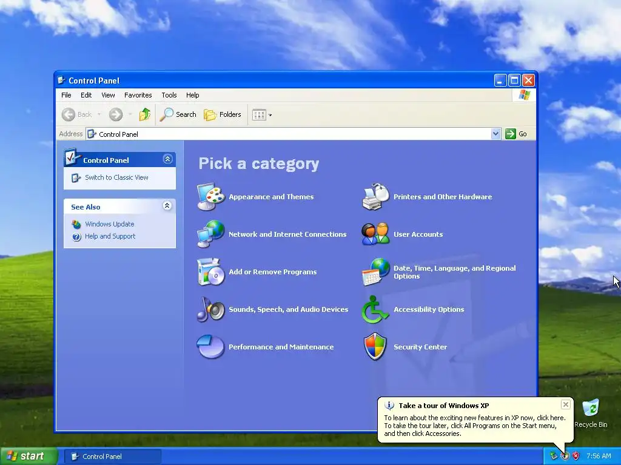The image size is (621, 465).
Task: Open the Add or Remove Programs disc icon
Action: (x=211, y=272)
